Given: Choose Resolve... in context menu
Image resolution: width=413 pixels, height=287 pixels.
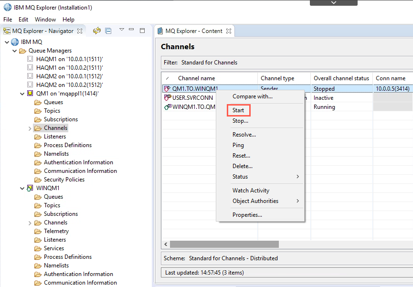Looking at the screenshot, I should coord(260,134).
